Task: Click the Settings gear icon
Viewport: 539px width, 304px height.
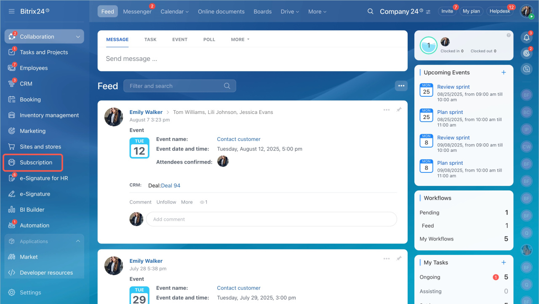Action: tap(12, 293)
